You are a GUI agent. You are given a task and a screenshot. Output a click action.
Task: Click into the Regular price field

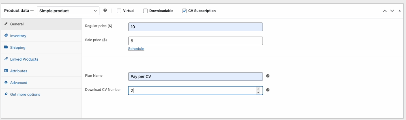195,27
